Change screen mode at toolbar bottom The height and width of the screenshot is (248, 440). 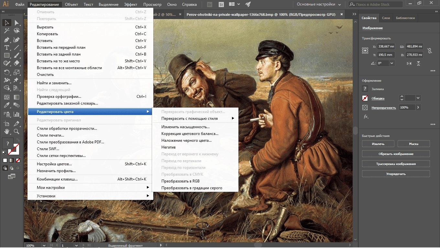(x=12, y=177)
